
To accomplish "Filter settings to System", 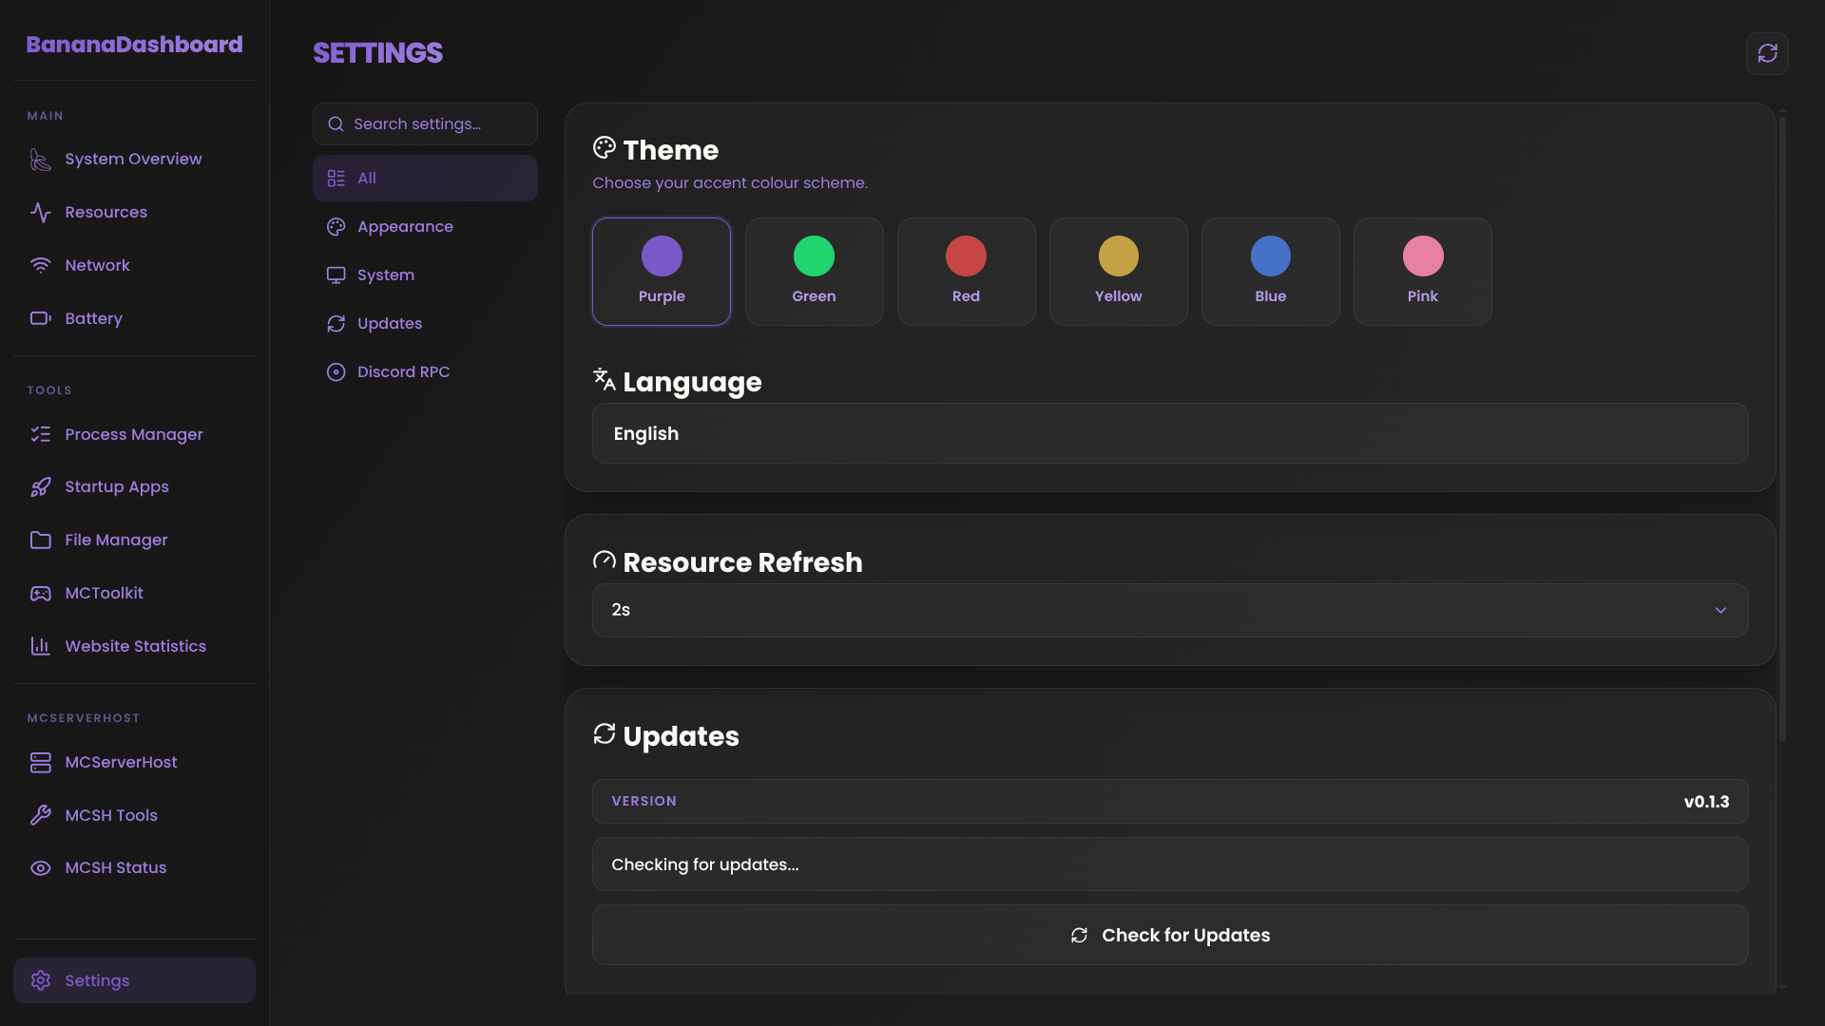I will [x=425, y=275].
